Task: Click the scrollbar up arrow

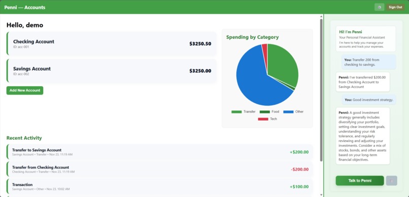Action: [x=321, y=16]
